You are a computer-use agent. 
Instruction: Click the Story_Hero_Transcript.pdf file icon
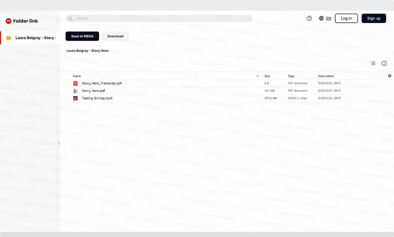pos(75,83)
